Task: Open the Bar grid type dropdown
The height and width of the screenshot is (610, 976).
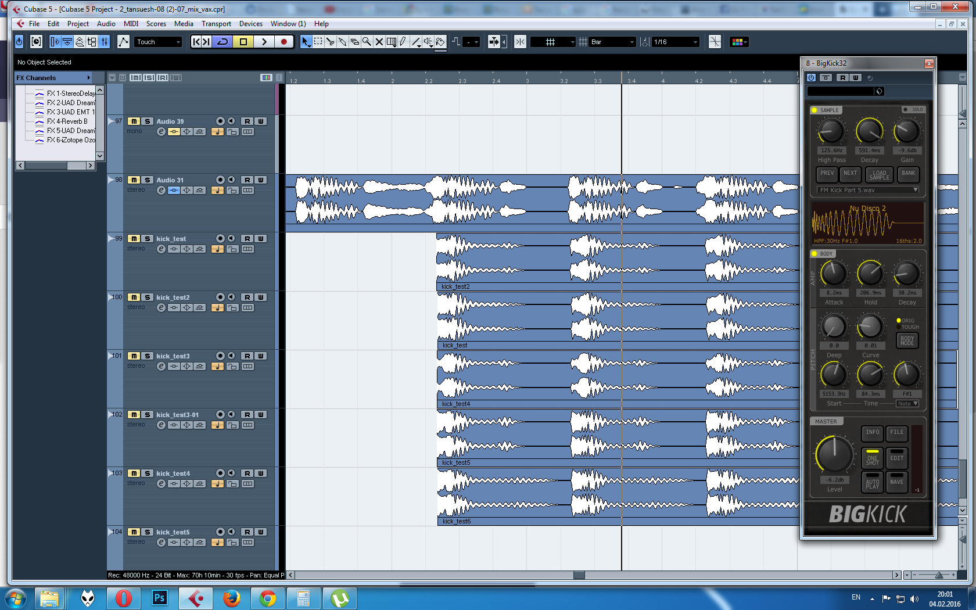Action: 613,42
